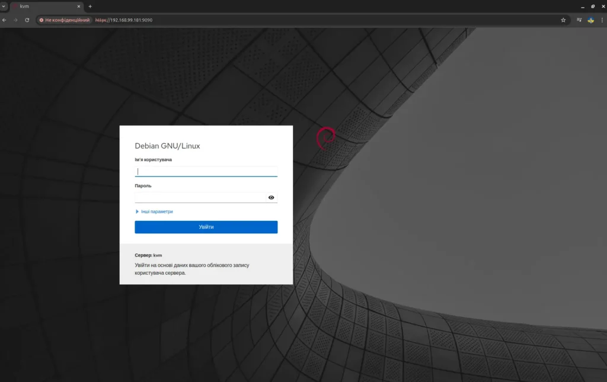Click the address bar URL 192.168.99.181:9090

coord(124,20)
